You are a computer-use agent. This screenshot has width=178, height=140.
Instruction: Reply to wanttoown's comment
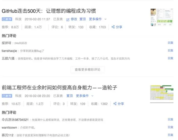tap(170, 127)
